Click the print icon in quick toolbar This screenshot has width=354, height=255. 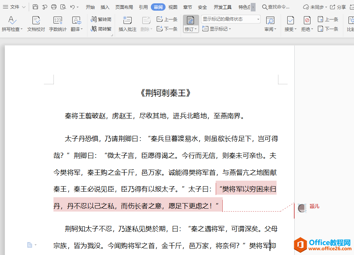coord(54,7)
